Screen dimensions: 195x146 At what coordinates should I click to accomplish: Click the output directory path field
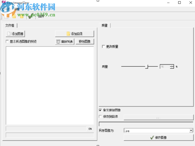(146, 124)
